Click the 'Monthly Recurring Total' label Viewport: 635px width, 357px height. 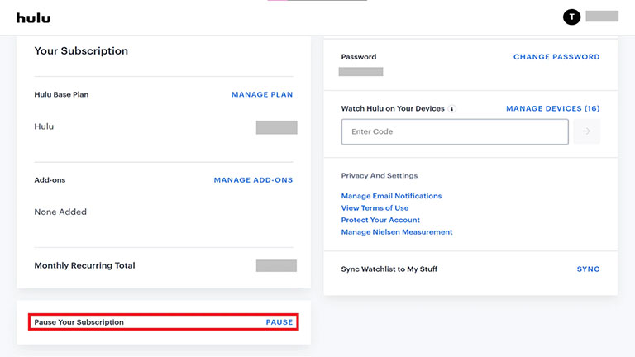84,265
